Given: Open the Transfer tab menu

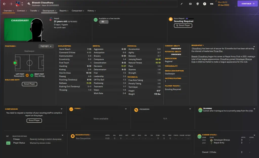Looking at the screenshot, I should pos(35,11).
